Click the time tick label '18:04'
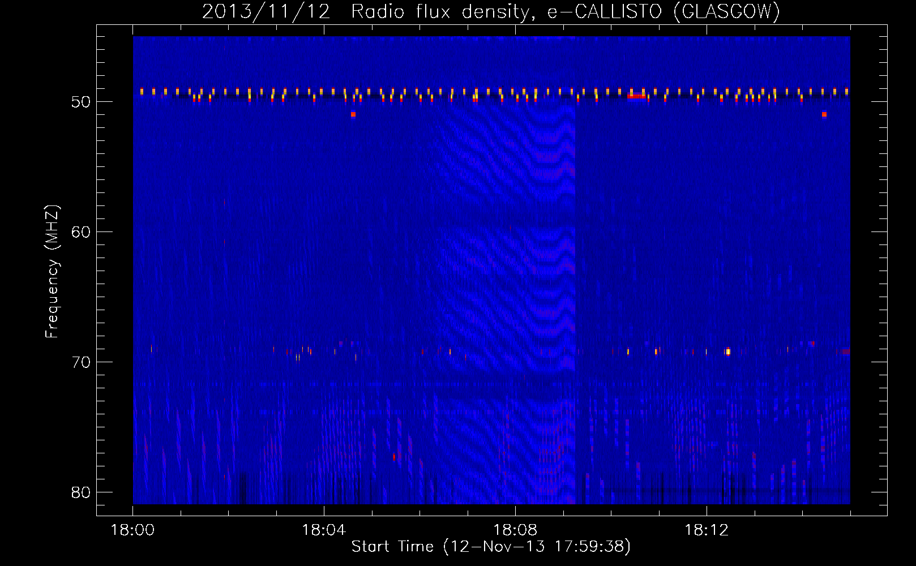 coord(324,530)
